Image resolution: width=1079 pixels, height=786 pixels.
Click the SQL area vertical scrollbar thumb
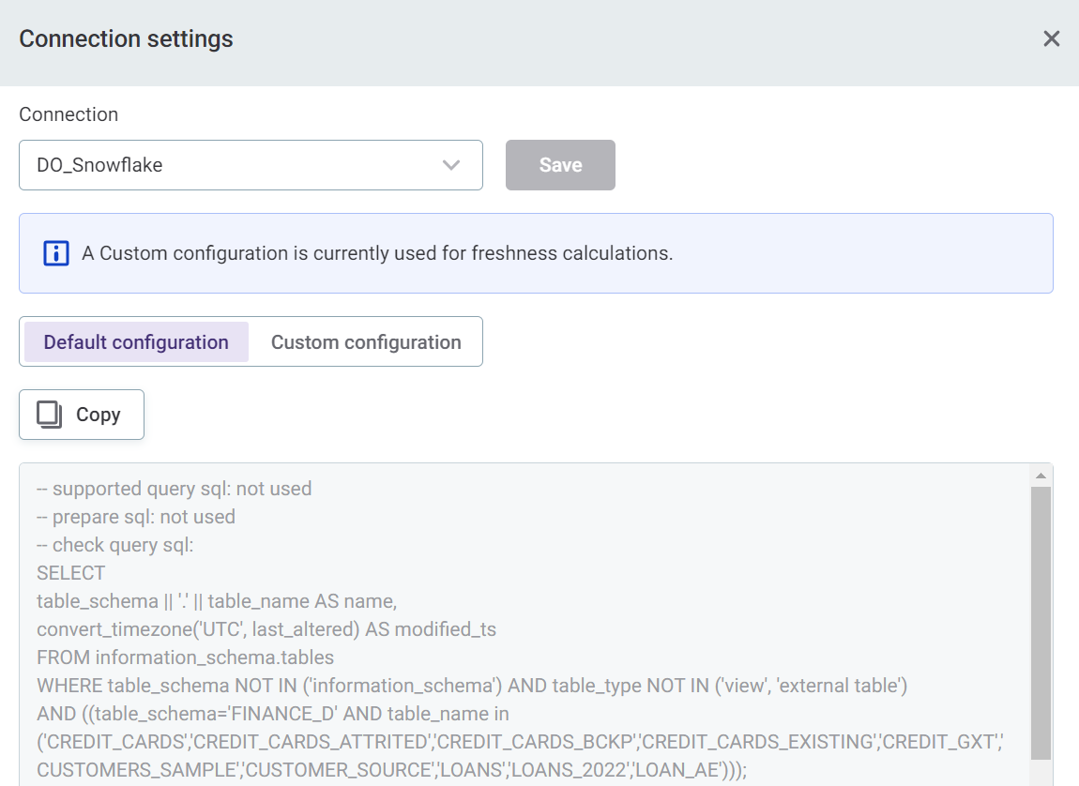1041,619
